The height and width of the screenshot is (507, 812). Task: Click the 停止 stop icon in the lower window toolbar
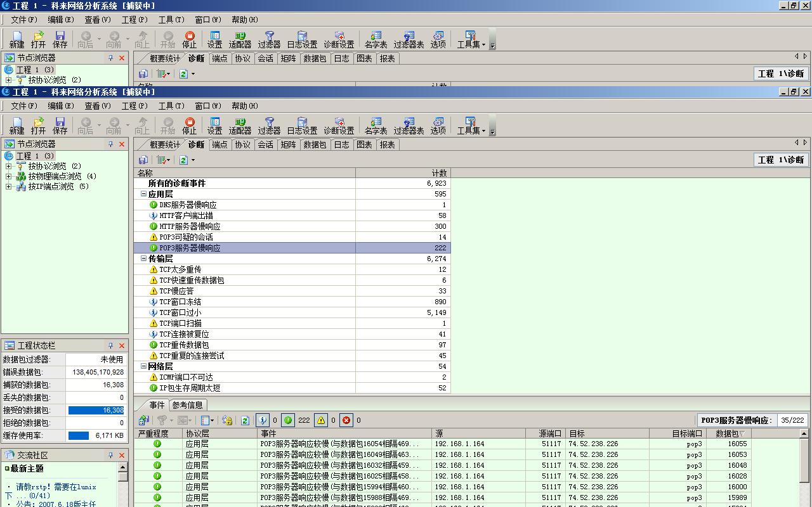point(189,125)
